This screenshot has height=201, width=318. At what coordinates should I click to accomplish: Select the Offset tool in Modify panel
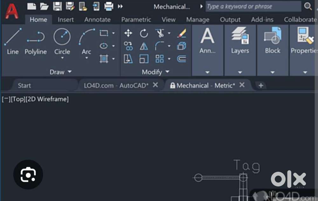click(x=181, y=58)
